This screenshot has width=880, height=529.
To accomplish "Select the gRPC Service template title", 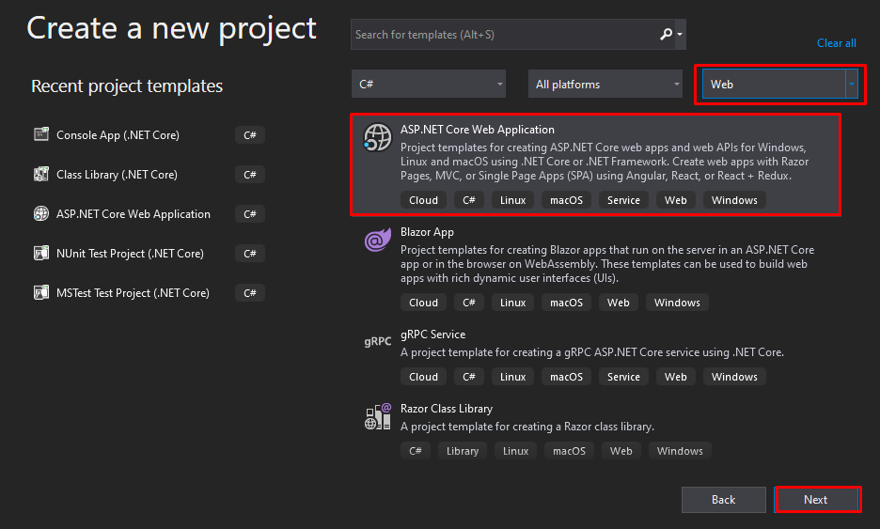I will click(x=432, y=335).
